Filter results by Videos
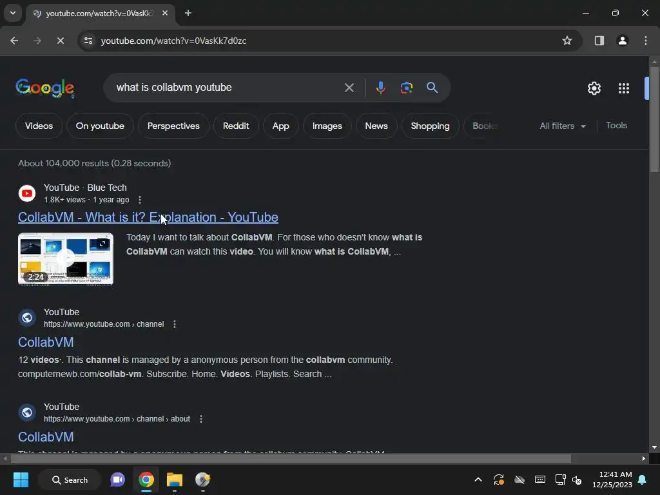Image resolution: width=660 pixels, height=495 pixels. tap(39, 126)
